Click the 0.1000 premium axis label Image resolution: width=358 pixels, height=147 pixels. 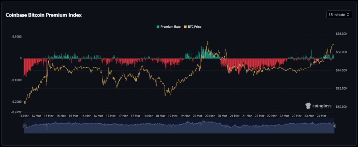click(17, 37)
